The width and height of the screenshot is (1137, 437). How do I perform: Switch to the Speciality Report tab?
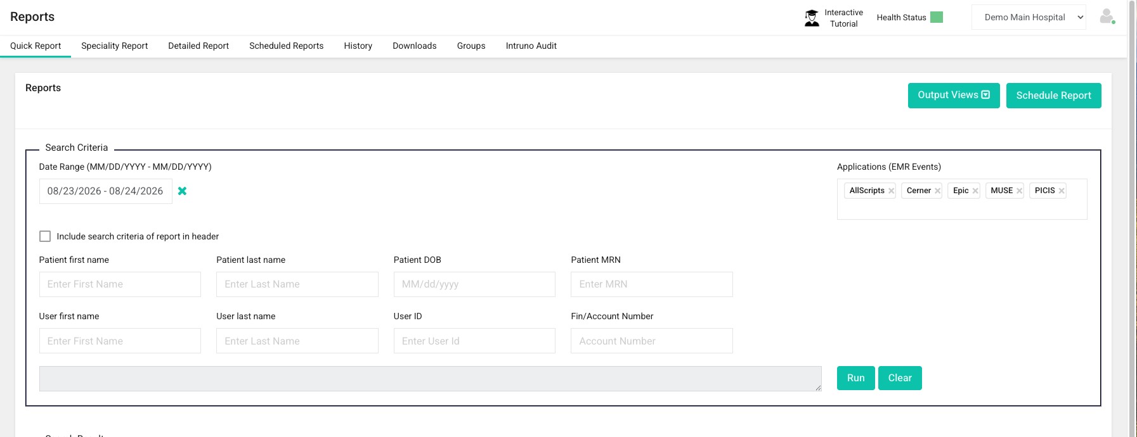pos(114,46)
